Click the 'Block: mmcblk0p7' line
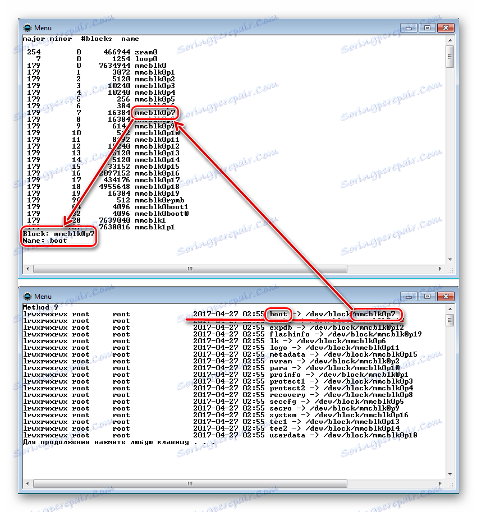The height and width of the screenshot is (512, 477). 58,234
